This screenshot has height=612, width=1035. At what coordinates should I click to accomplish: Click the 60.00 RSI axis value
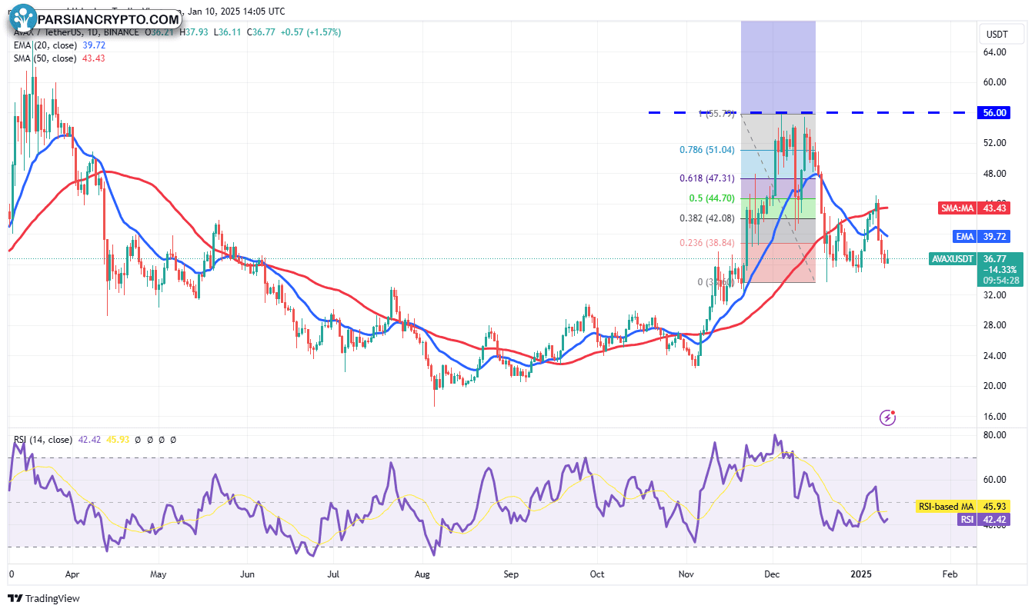tap(996, 480)
